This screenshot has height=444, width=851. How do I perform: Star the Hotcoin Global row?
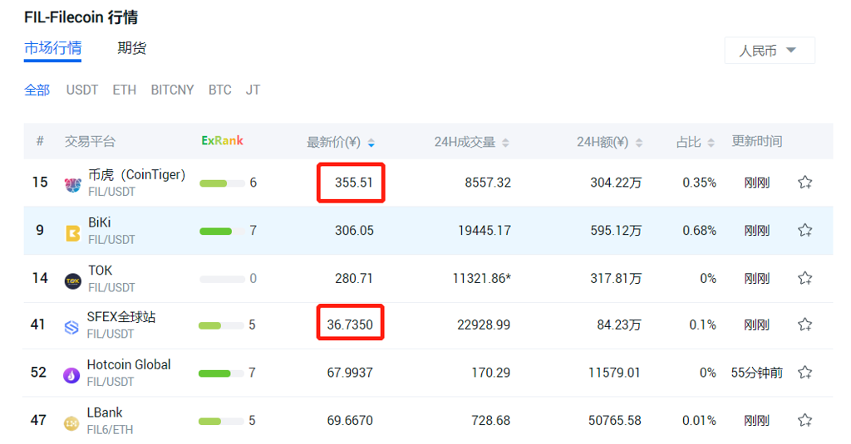[804, 373]
